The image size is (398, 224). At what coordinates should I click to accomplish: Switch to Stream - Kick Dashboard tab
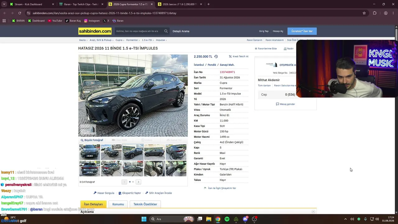32,4
